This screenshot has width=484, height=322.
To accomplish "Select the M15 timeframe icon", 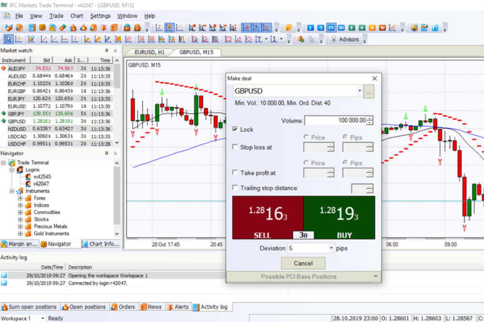I will click(x=331, y=28).
